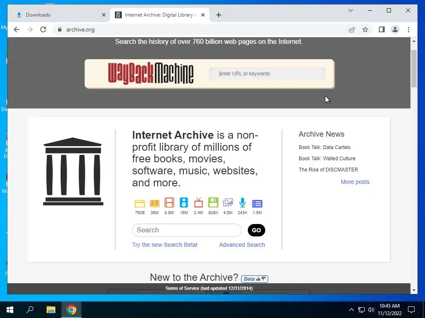The image size is (425, 318).
Task: Click the archive Search input box
Action: 186,230
